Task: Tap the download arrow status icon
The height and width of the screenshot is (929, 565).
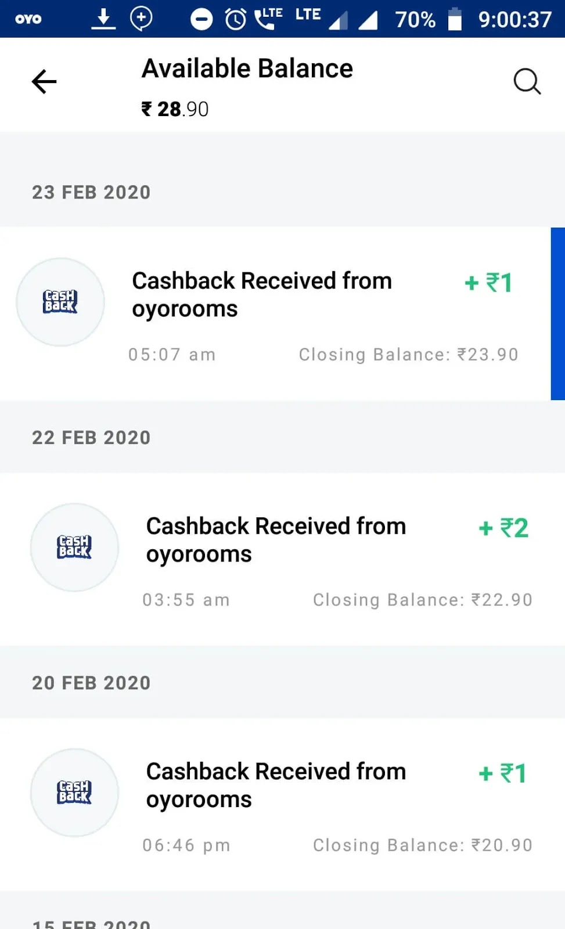Action: click(x=103, y=19)
